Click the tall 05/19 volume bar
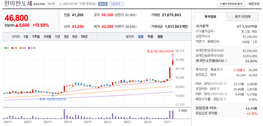 64,114
